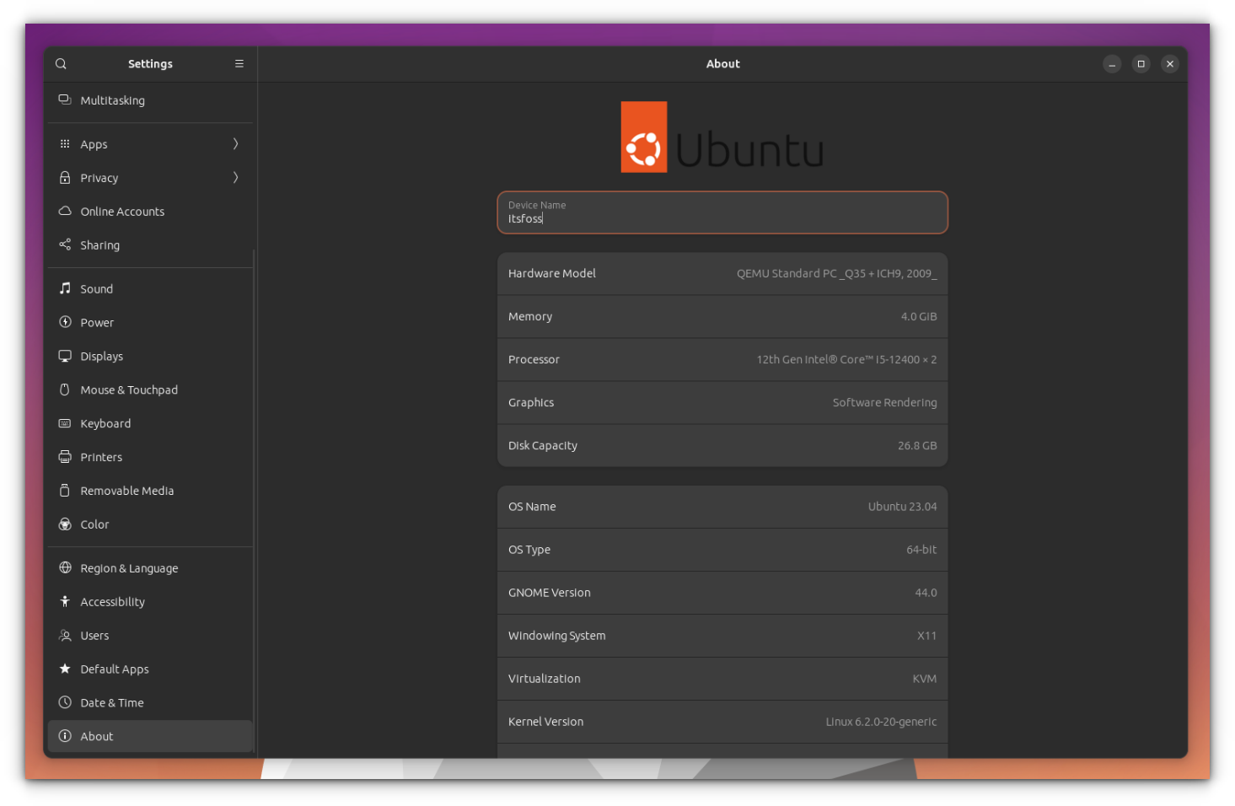Open the Users label in sidebar
The image size is (1235, 806).
coord(94,636)
